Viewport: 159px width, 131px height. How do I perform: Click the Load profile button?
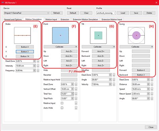coord(123,13)
